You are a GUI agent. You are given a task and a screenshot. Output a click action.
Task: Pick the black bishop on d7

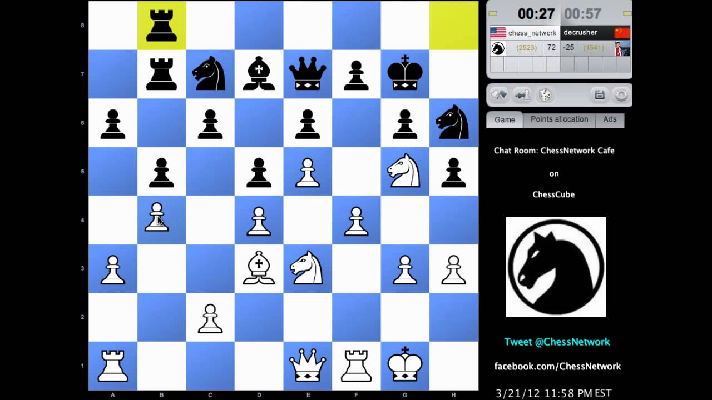pyautogui.click(x=259, y=74)
